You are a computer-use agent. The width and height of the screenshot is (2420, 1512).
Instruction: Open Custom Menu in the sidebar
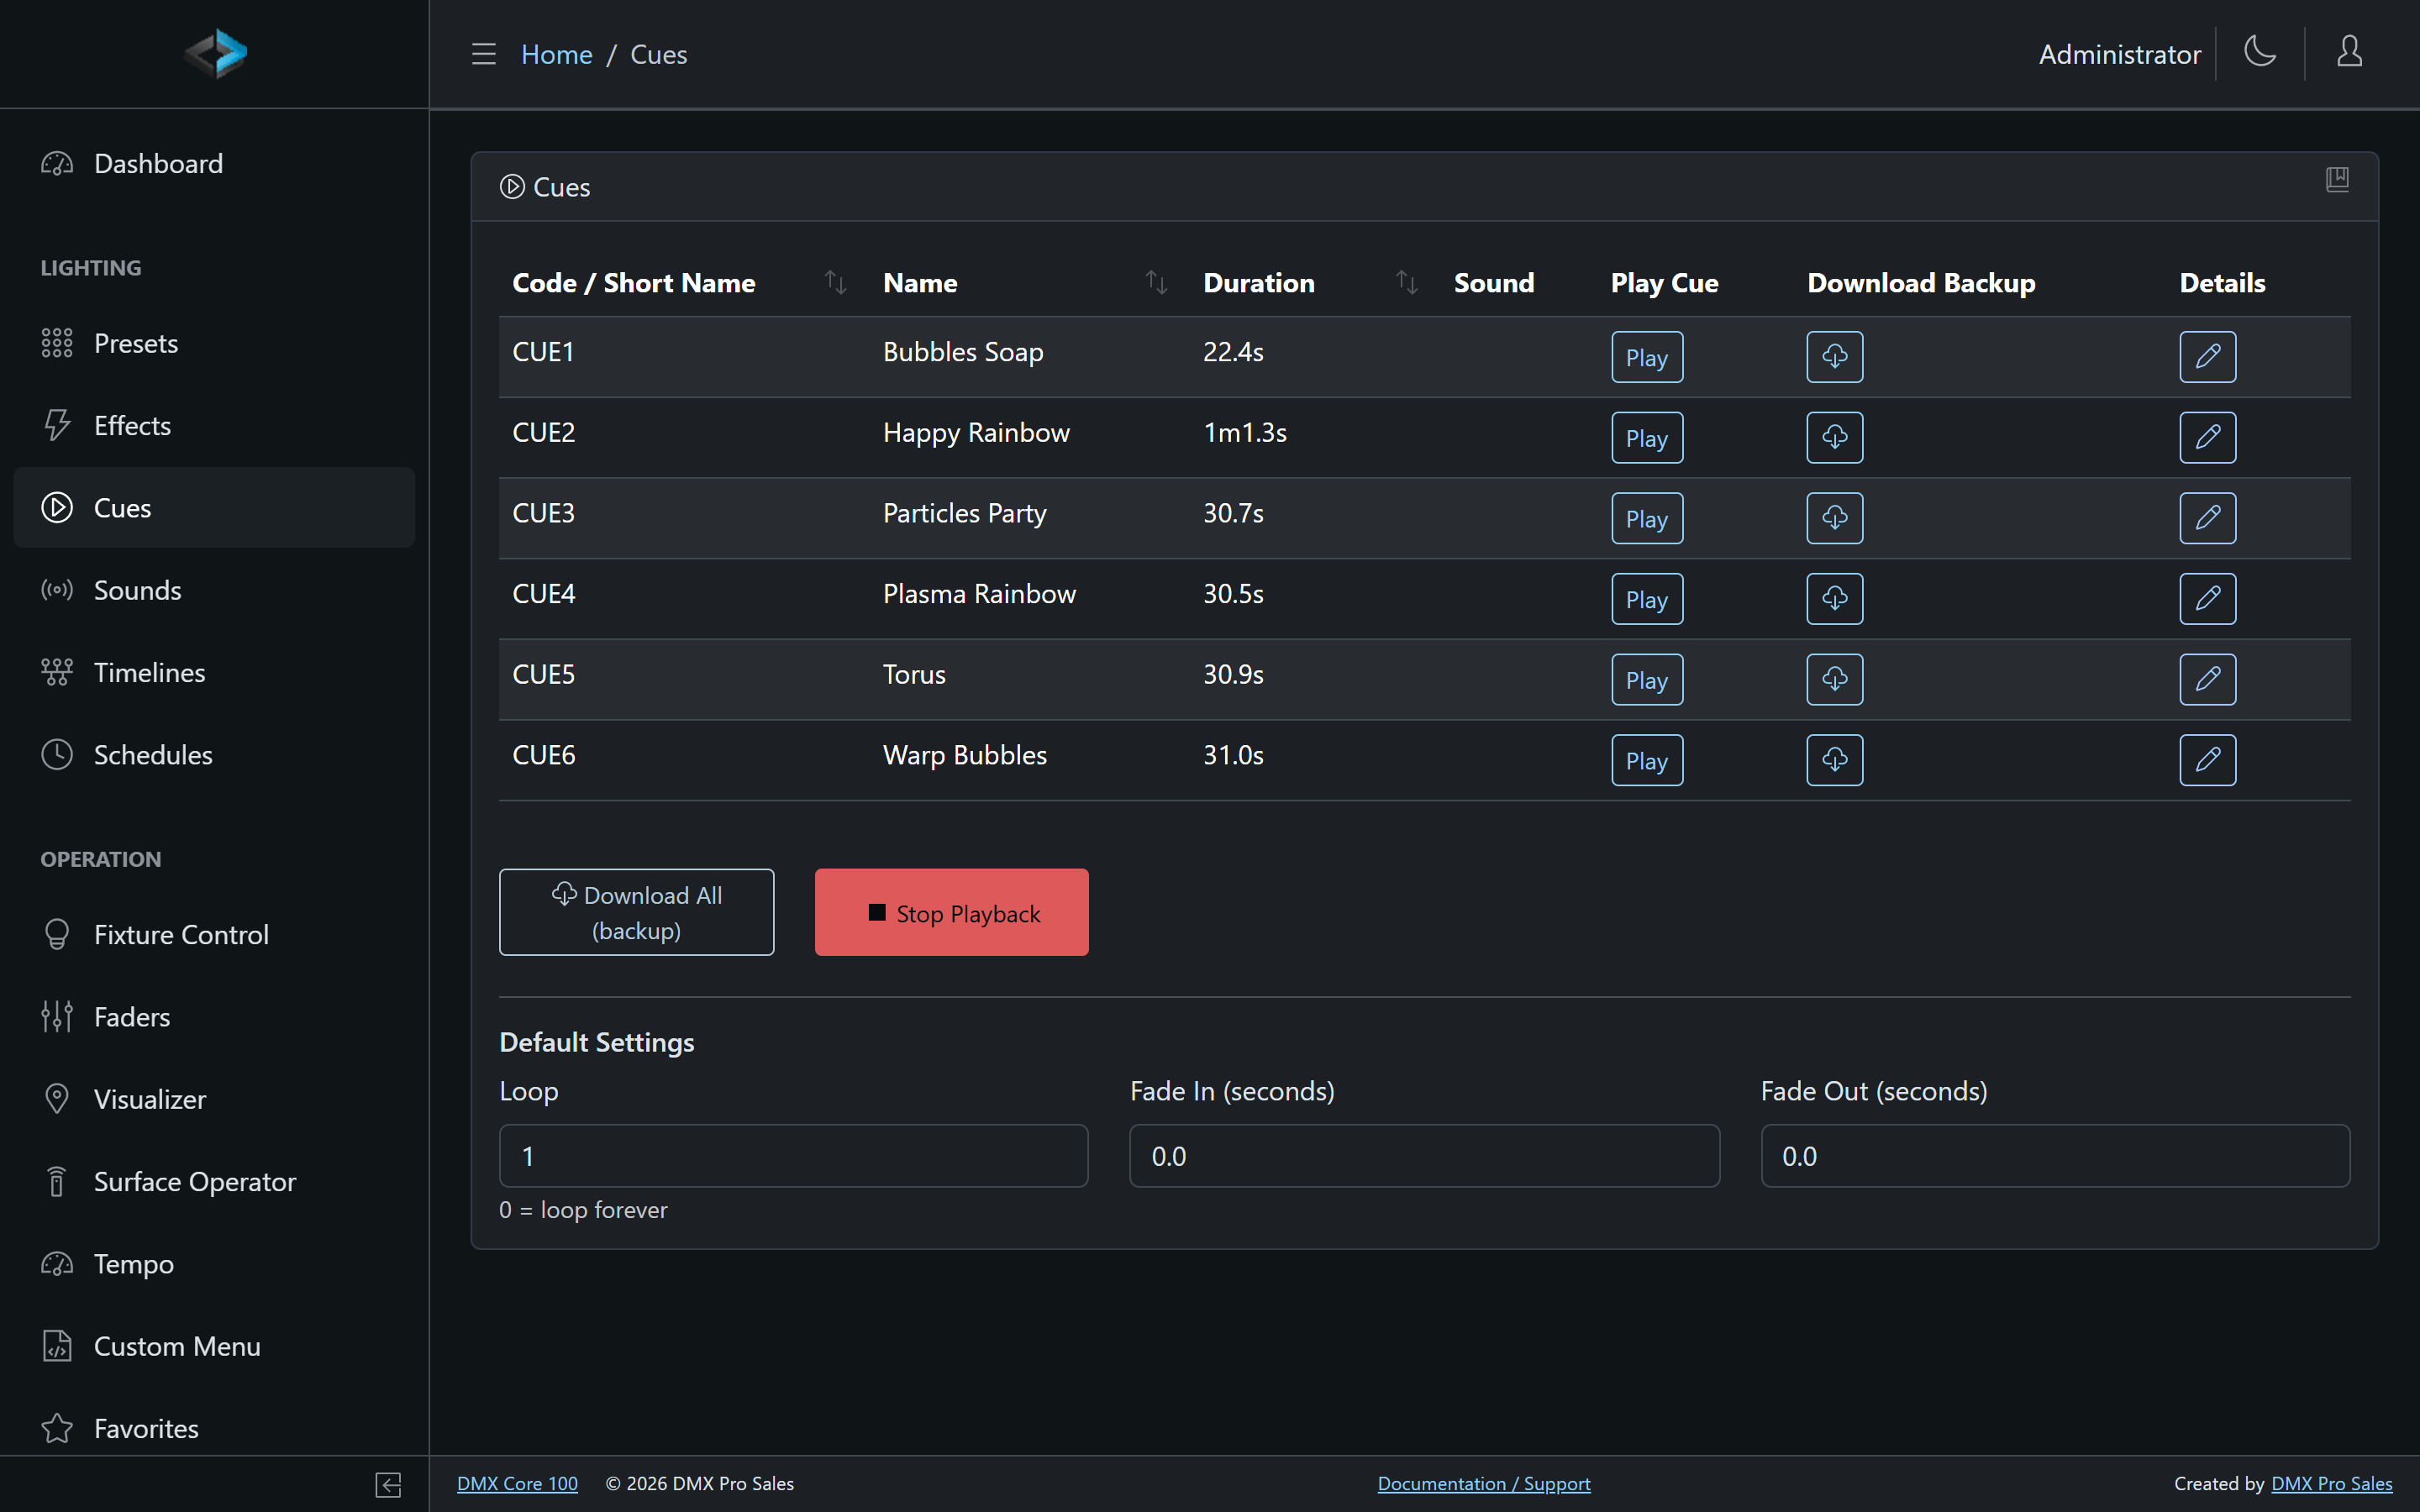tap(214, 1346)
